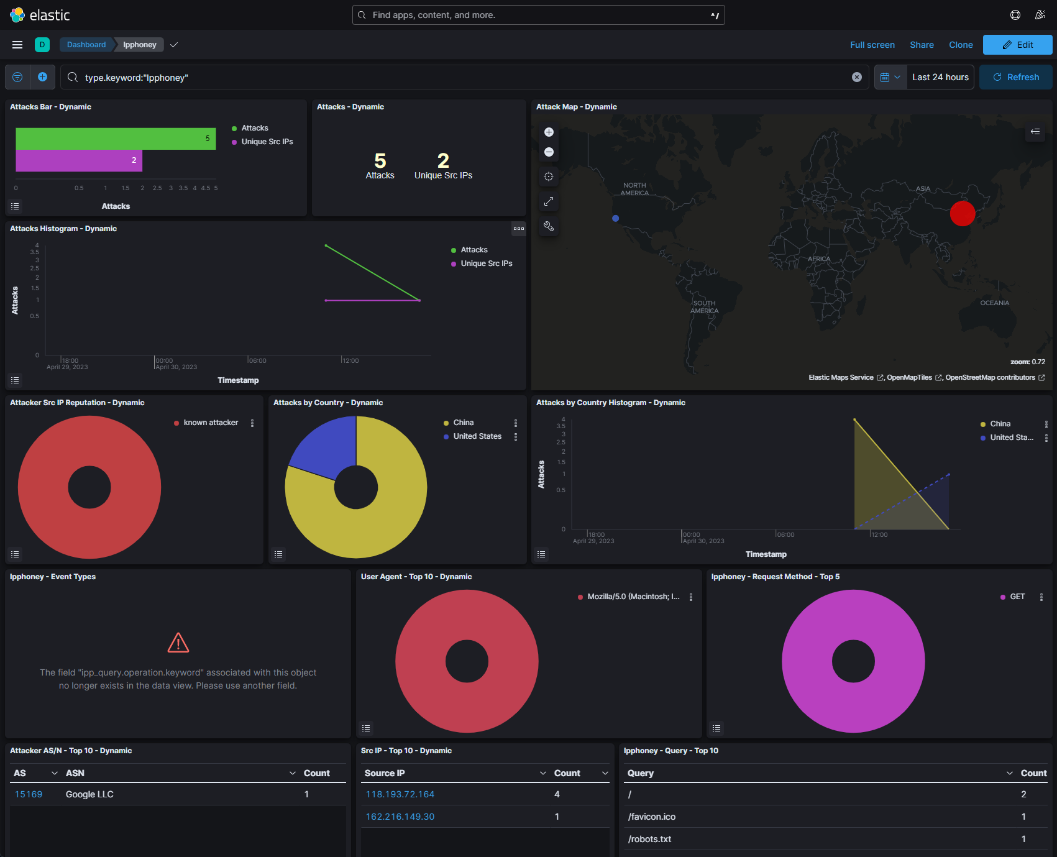
Task: Click the Refresh button
Action: pyautogui.click(x=1015, y=77)
